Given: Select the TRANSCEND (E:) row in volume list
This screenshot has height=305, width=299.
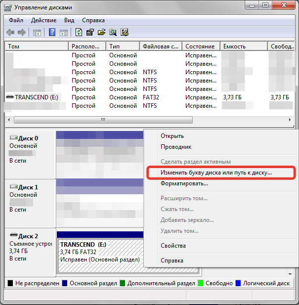Looking at the screenshot, I should pyautogui.click(x=37, y=97).
